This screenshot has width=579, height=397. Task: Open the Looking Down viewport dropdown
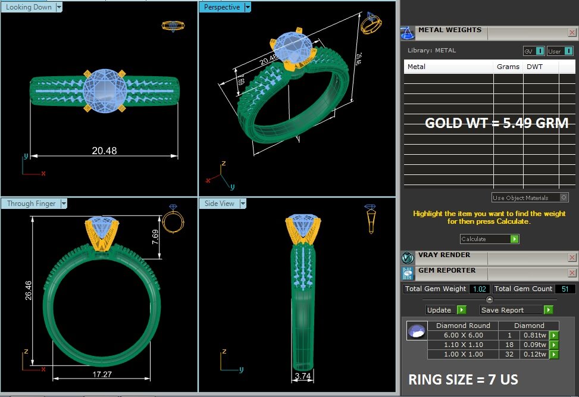pos(58,8)
